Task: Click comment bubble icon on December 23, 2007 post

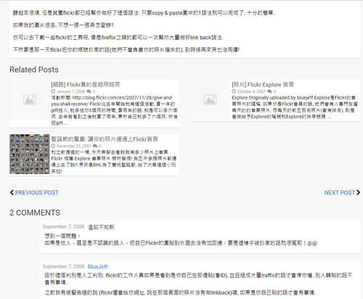Action: point(95,146)
